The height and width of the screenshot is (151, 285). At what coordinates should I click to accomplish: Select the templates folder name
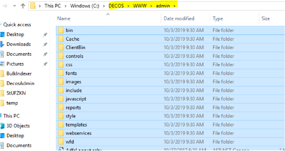point(76,125)
